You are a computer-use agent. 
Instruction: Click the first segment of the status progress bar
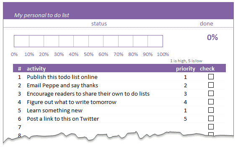click(21, 41)
